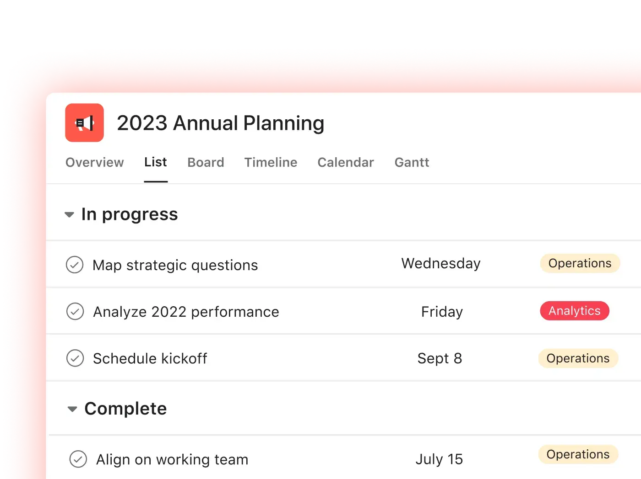641x479 pixels.
Task: Open the Wednesday due date field
Action: pyautogui.click(x=441, y=263)
